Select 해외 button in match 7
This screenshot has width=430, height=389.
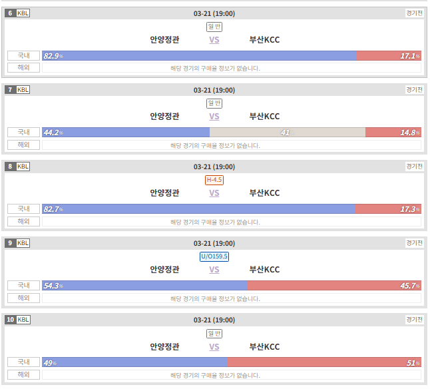click(23, 145)
